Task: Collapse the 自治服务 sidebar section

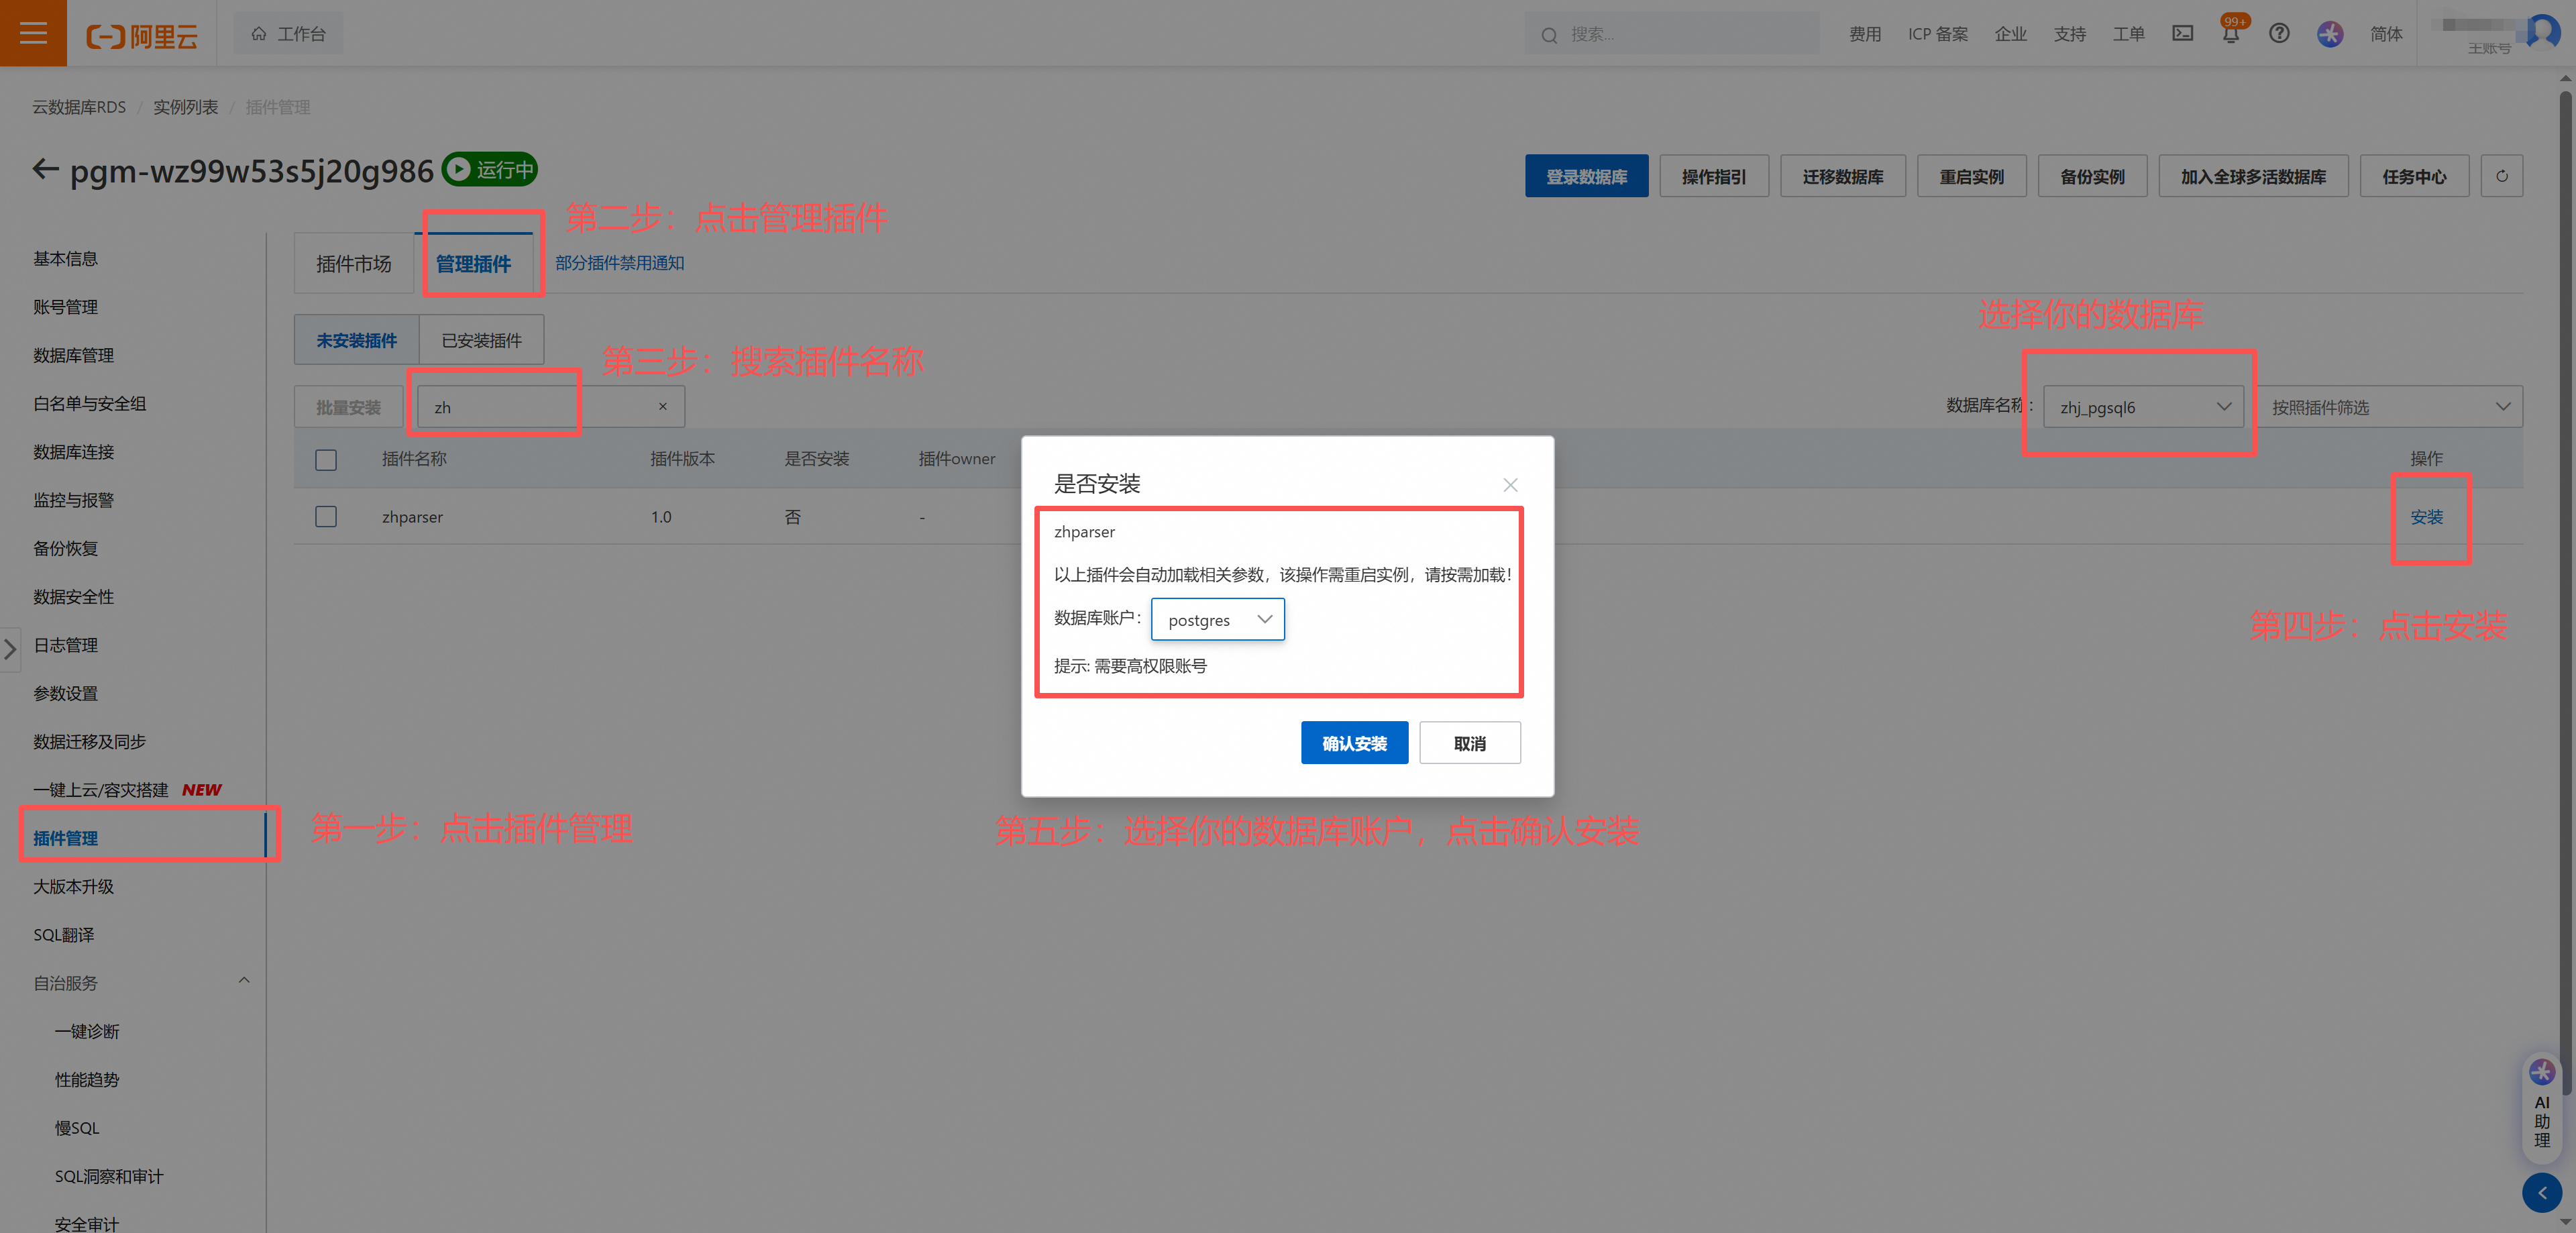Action: tap(244, 981)
